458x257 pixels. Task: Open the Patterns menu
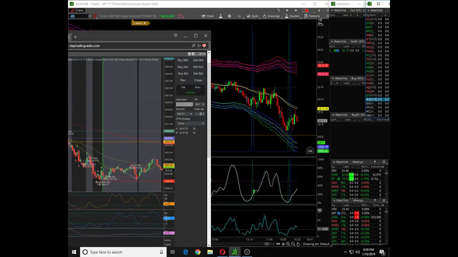click(x=312, y=16)
